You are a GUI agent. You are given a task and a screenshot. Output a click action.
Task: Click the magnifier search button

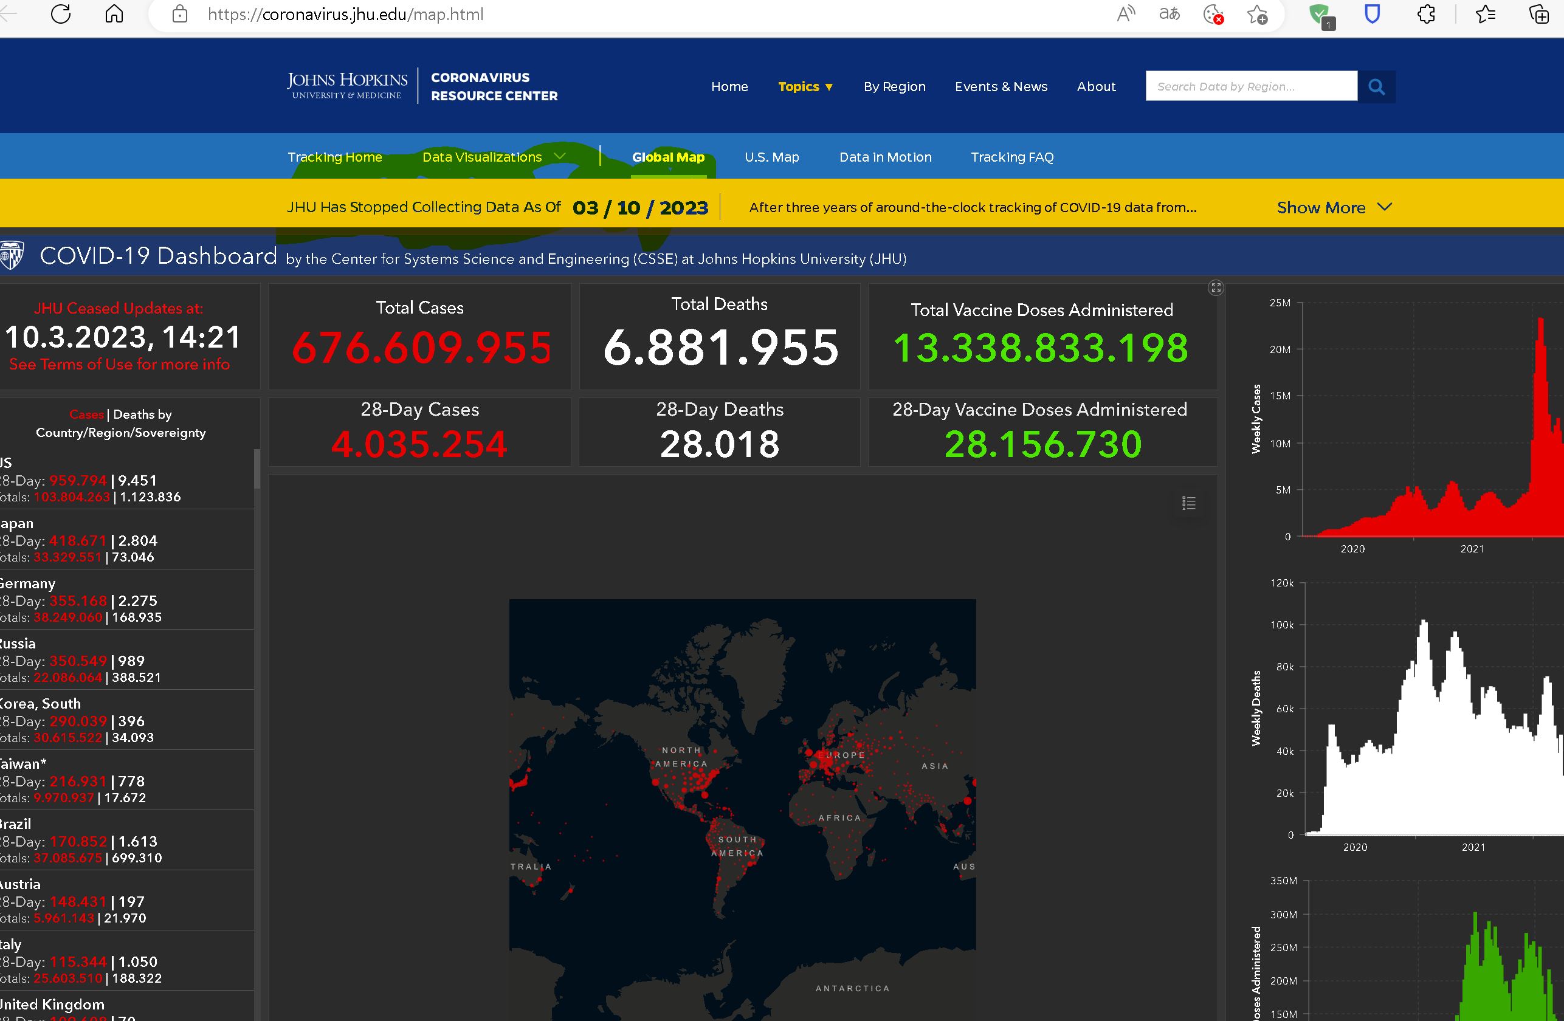[1377, 86]
